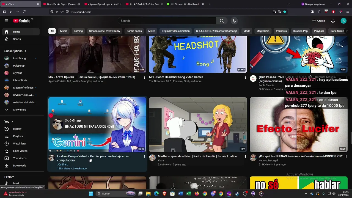352x198 pixels.
Task: Show hidden system tray icons
Action: tap(306, 194)
